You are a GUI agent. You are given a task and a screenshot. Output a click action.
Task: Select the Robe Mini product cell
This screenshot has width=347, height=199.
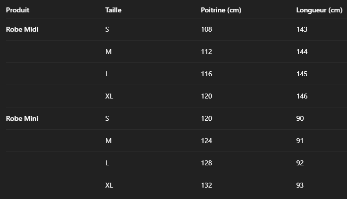(x=22, y=118)
